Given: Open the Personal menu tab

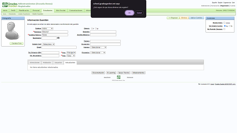Looking at the screenshot, I should point(36,10).
